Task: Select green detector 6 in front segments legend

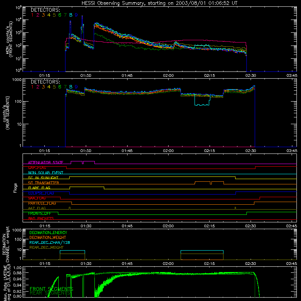Action: click(x=60, y=15)
